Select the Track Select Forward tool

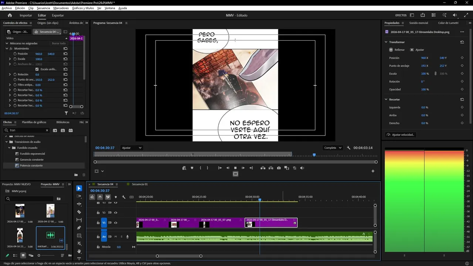pyautogui.click(x=79, y=196)
